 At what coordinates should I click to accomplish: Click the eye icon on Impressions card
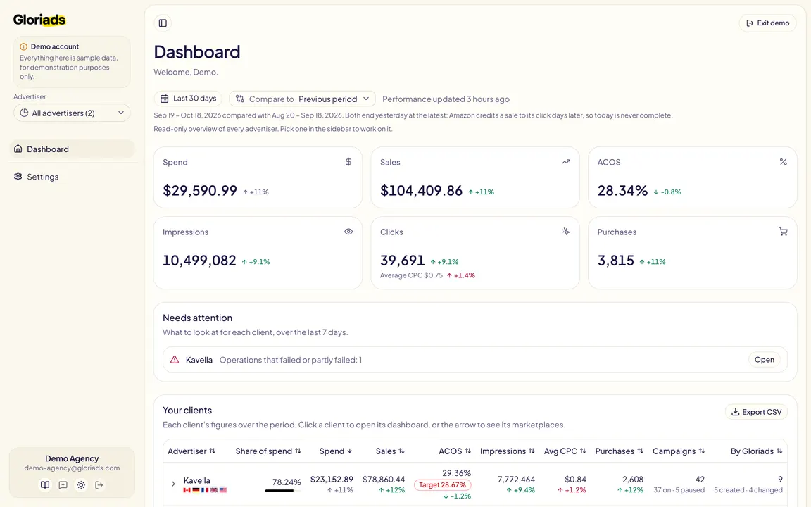[x=348, y=232]
